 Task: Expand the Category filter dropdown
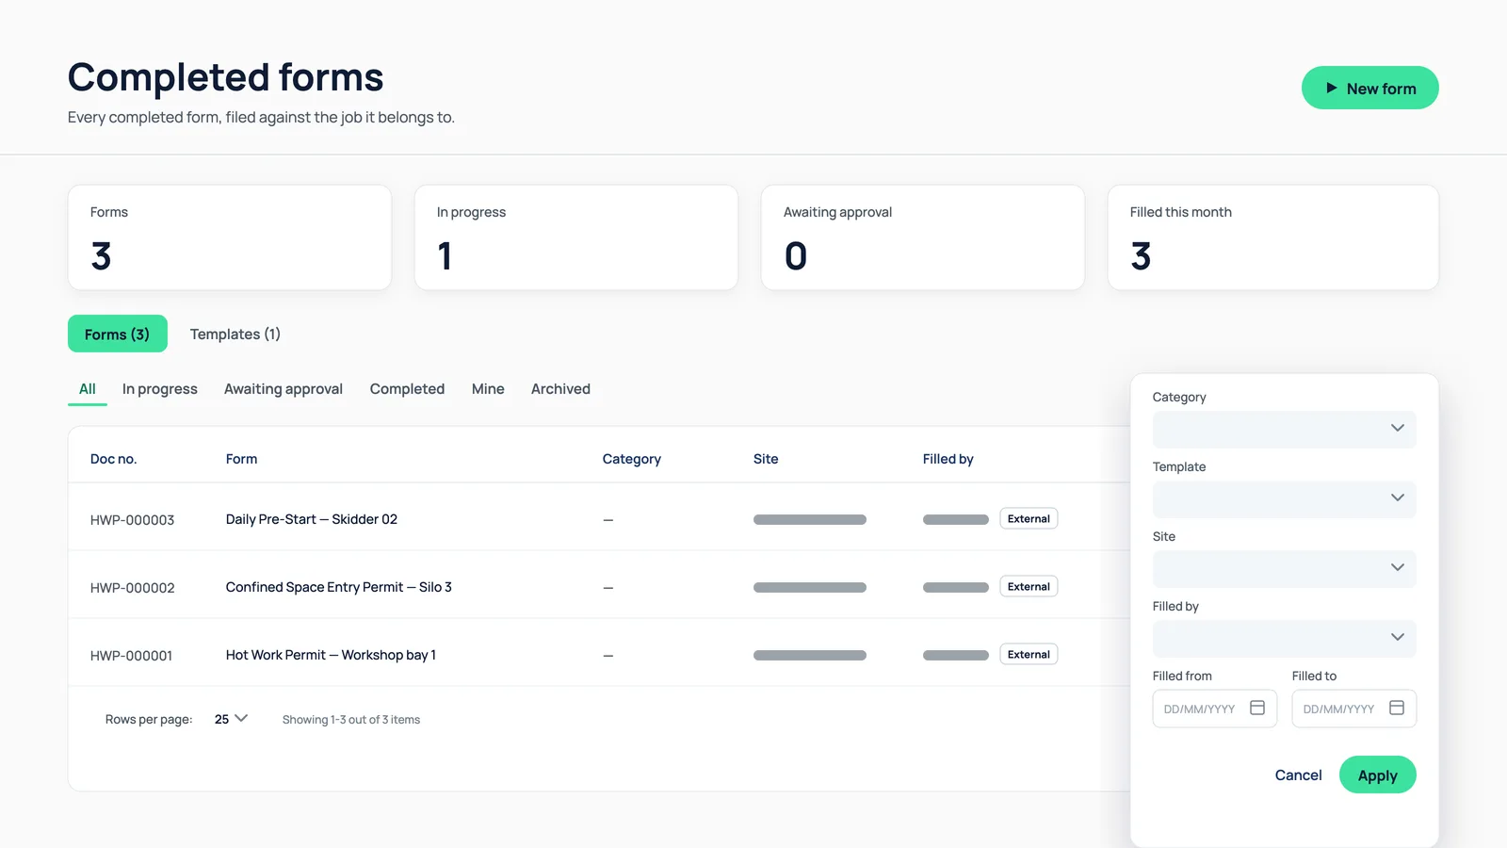pos(1285,429)
